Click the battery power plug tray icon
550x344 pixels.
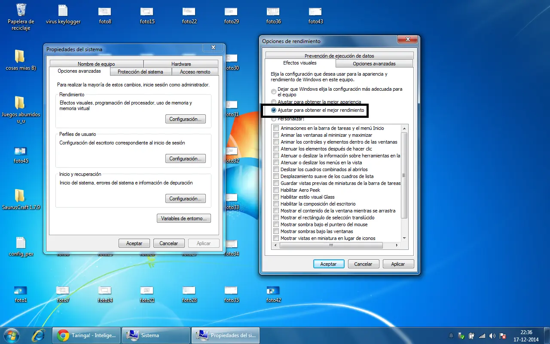coord(471,336)
